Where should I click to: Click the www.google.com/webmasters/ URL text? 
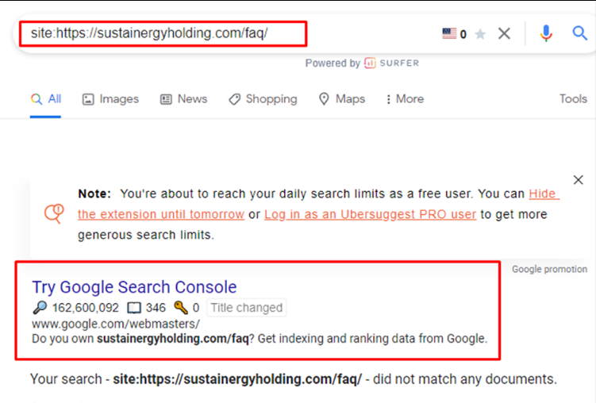point(116,324)
